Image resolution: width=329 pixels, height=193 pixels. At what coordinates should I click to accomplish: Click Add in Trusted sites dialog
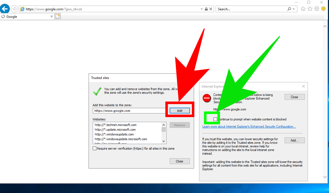(x=180, y=111)
